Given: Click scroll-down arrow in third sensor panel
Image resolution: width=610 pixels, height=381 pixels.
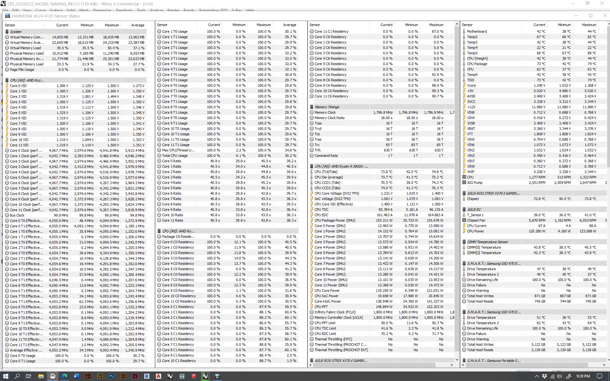Looking at the screenshot, I should point(457,360).
